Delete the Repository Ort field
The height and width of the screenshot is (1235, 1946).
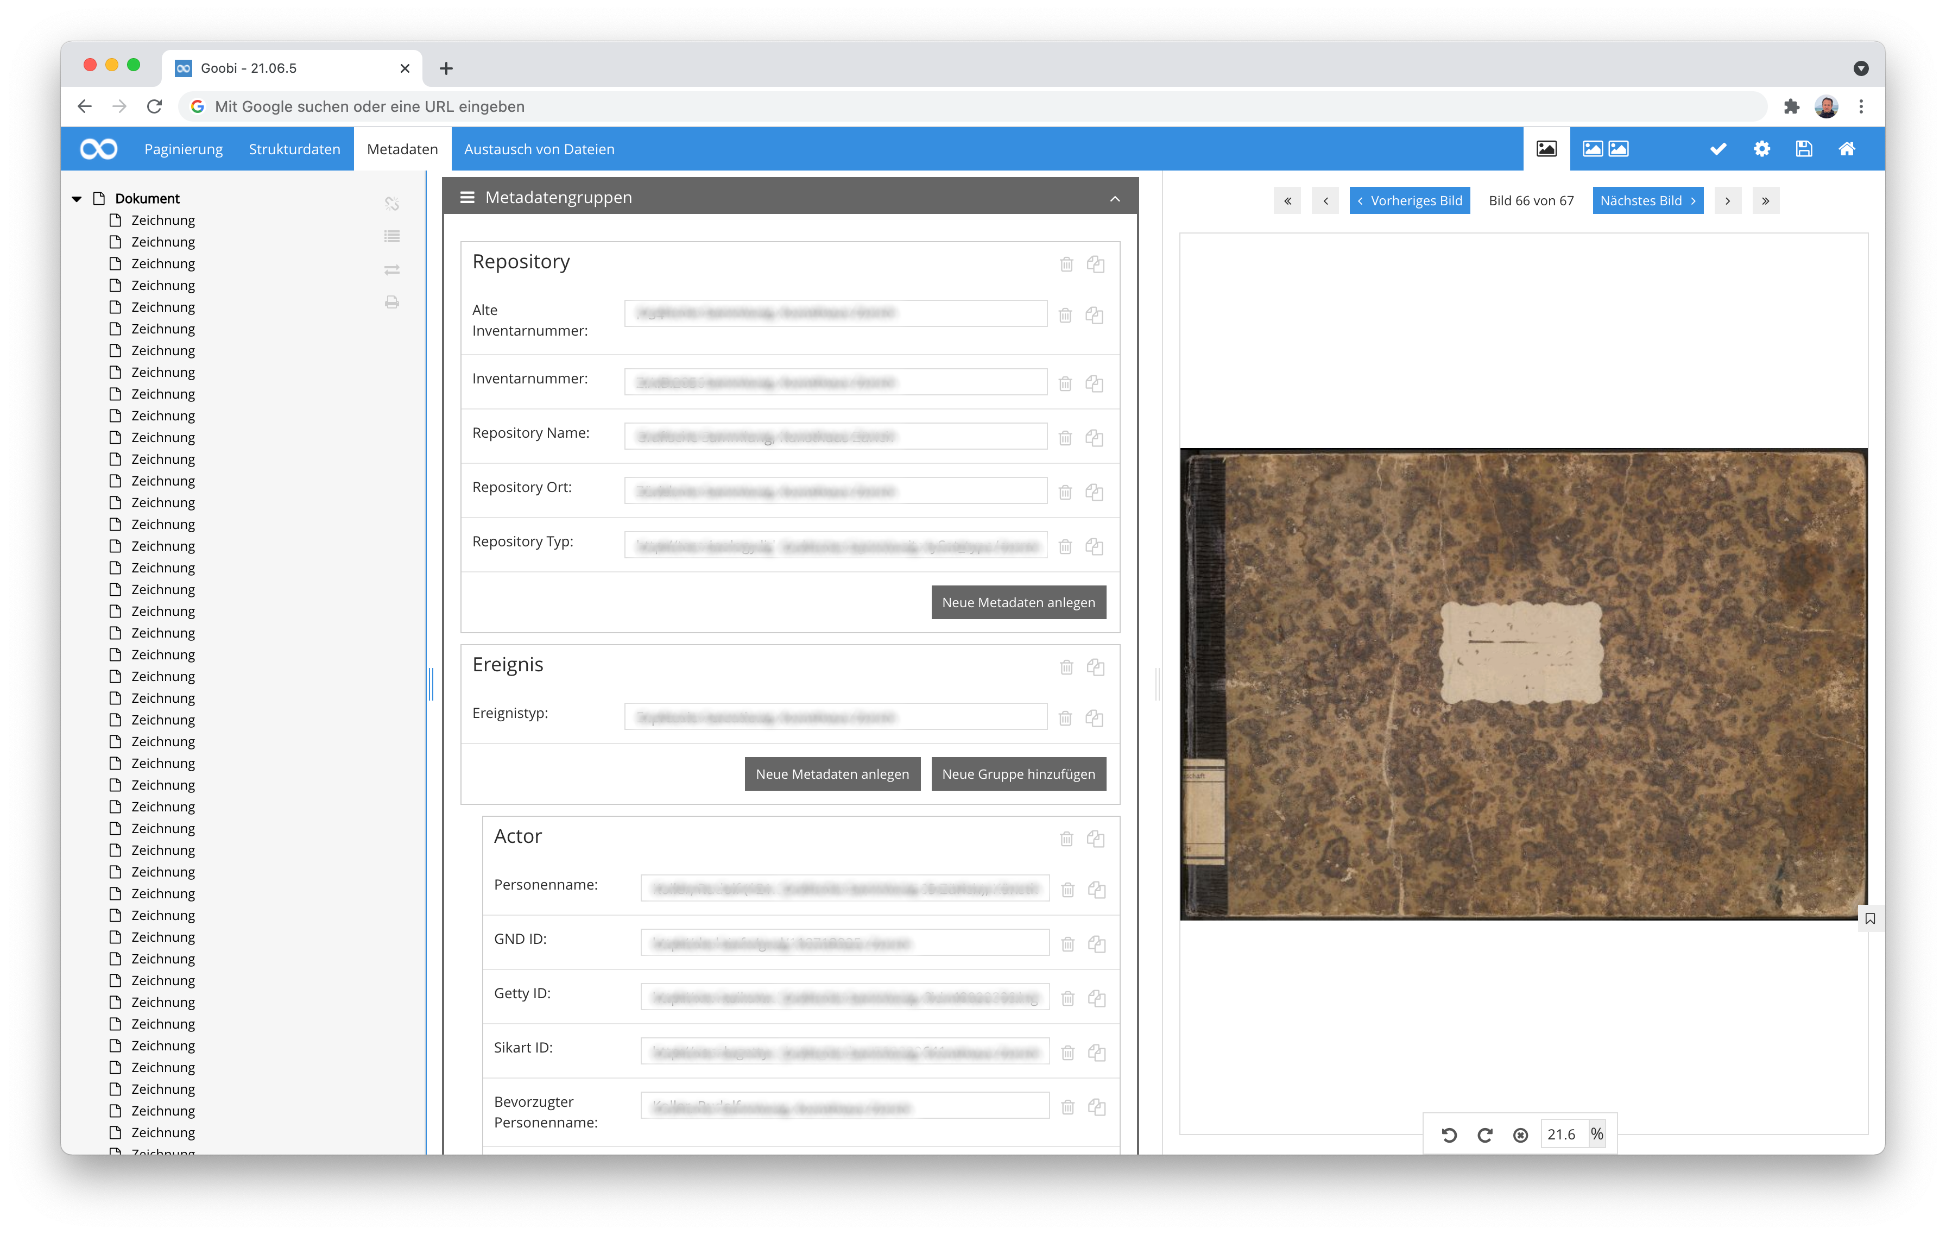pos(1065,492)
